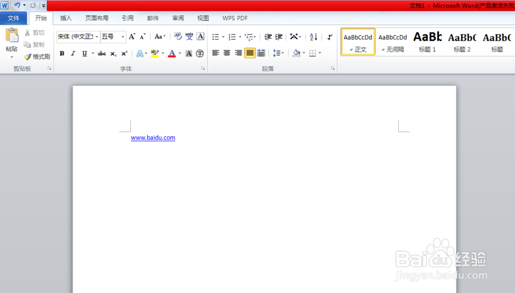The height and width of the screenshot is (293, 515).
Task: Switch to the Page Layout tab
Action: (97, 19)
